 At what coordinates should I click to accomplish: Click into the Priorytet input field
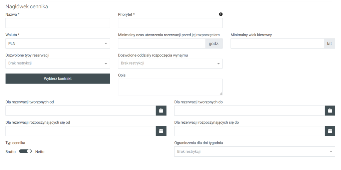click(x=170, y=23)
